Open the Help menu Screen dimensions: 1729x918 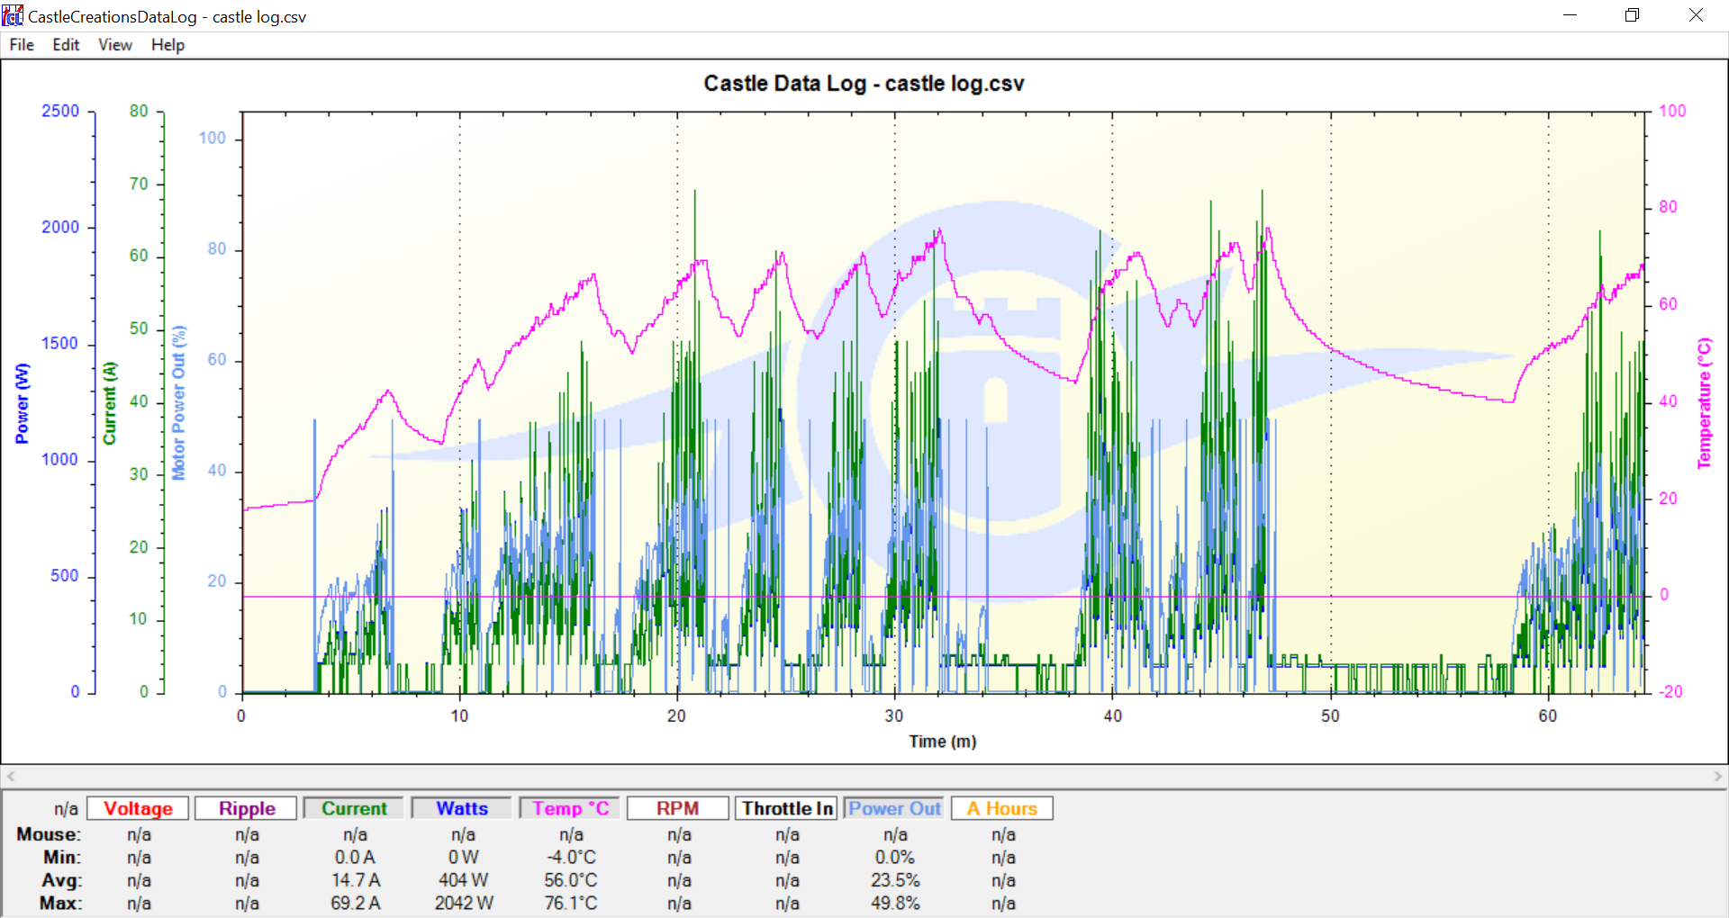[167, 45]
